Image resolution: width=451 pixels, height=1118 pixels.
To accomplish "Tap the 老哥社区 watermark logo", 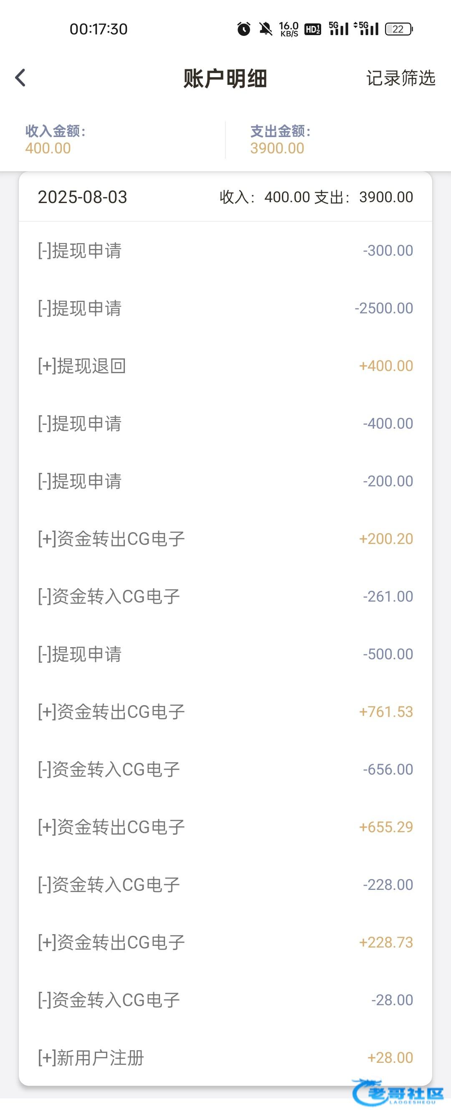I will coord(398,1092).
